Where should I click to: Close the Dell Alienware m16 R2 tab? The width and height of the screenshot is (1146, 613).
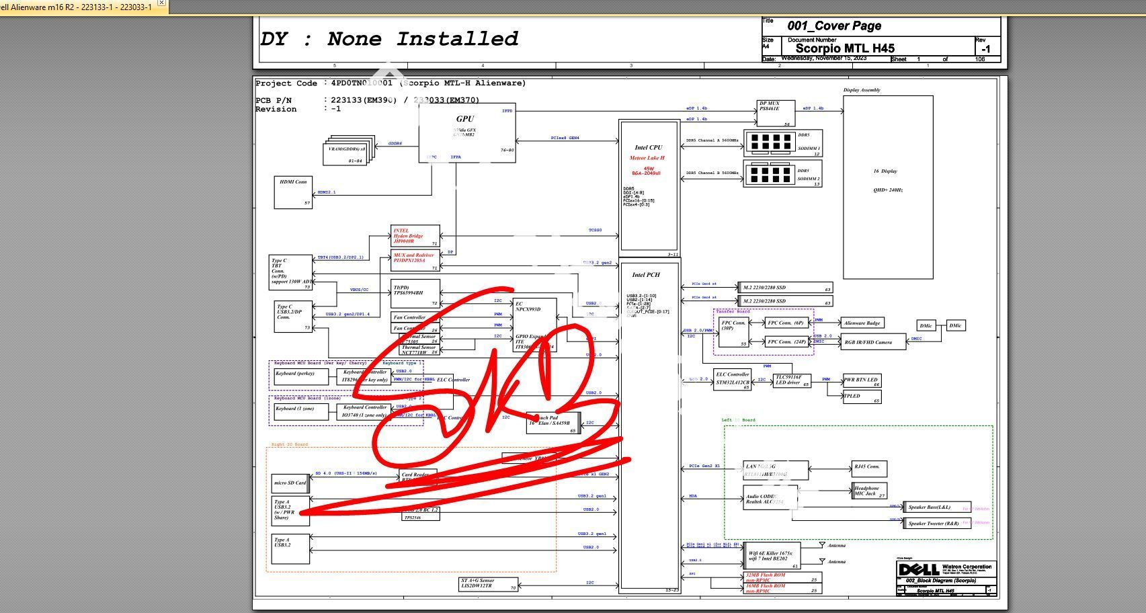161,3
